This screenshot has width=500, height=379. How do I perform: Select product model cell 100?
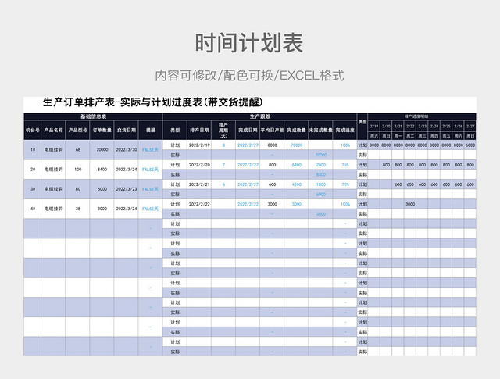tap(78, 170)
